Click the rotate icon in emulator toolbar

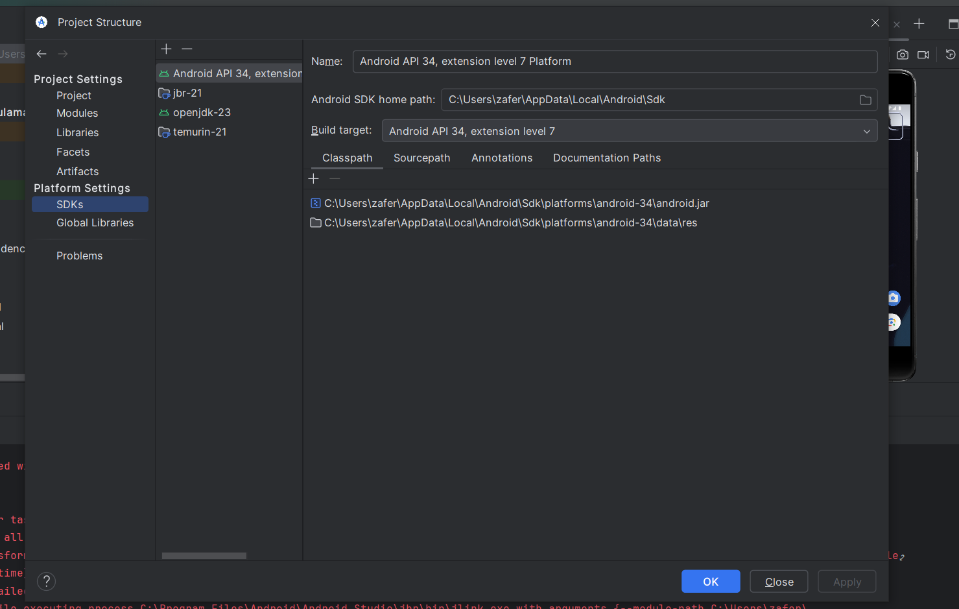951,54
